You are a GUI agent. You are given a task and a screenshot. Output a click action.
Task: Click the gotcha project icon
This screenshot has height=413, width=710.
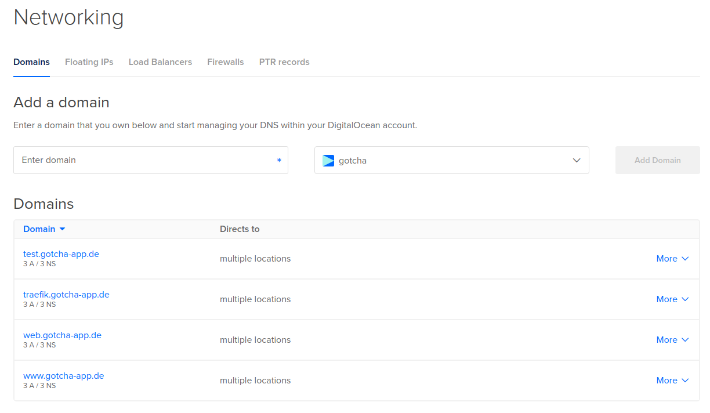[328, 161]
